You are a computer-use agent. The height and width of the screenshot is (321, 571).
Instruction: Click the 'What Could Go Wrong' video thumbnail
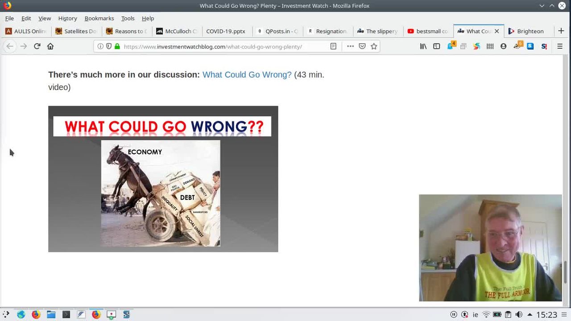pyautogui.click(x=163, y=179)
